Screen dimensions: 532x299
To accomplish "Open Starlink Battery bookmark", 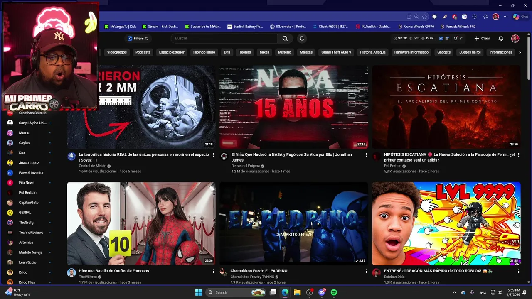I will pos(245,27).
